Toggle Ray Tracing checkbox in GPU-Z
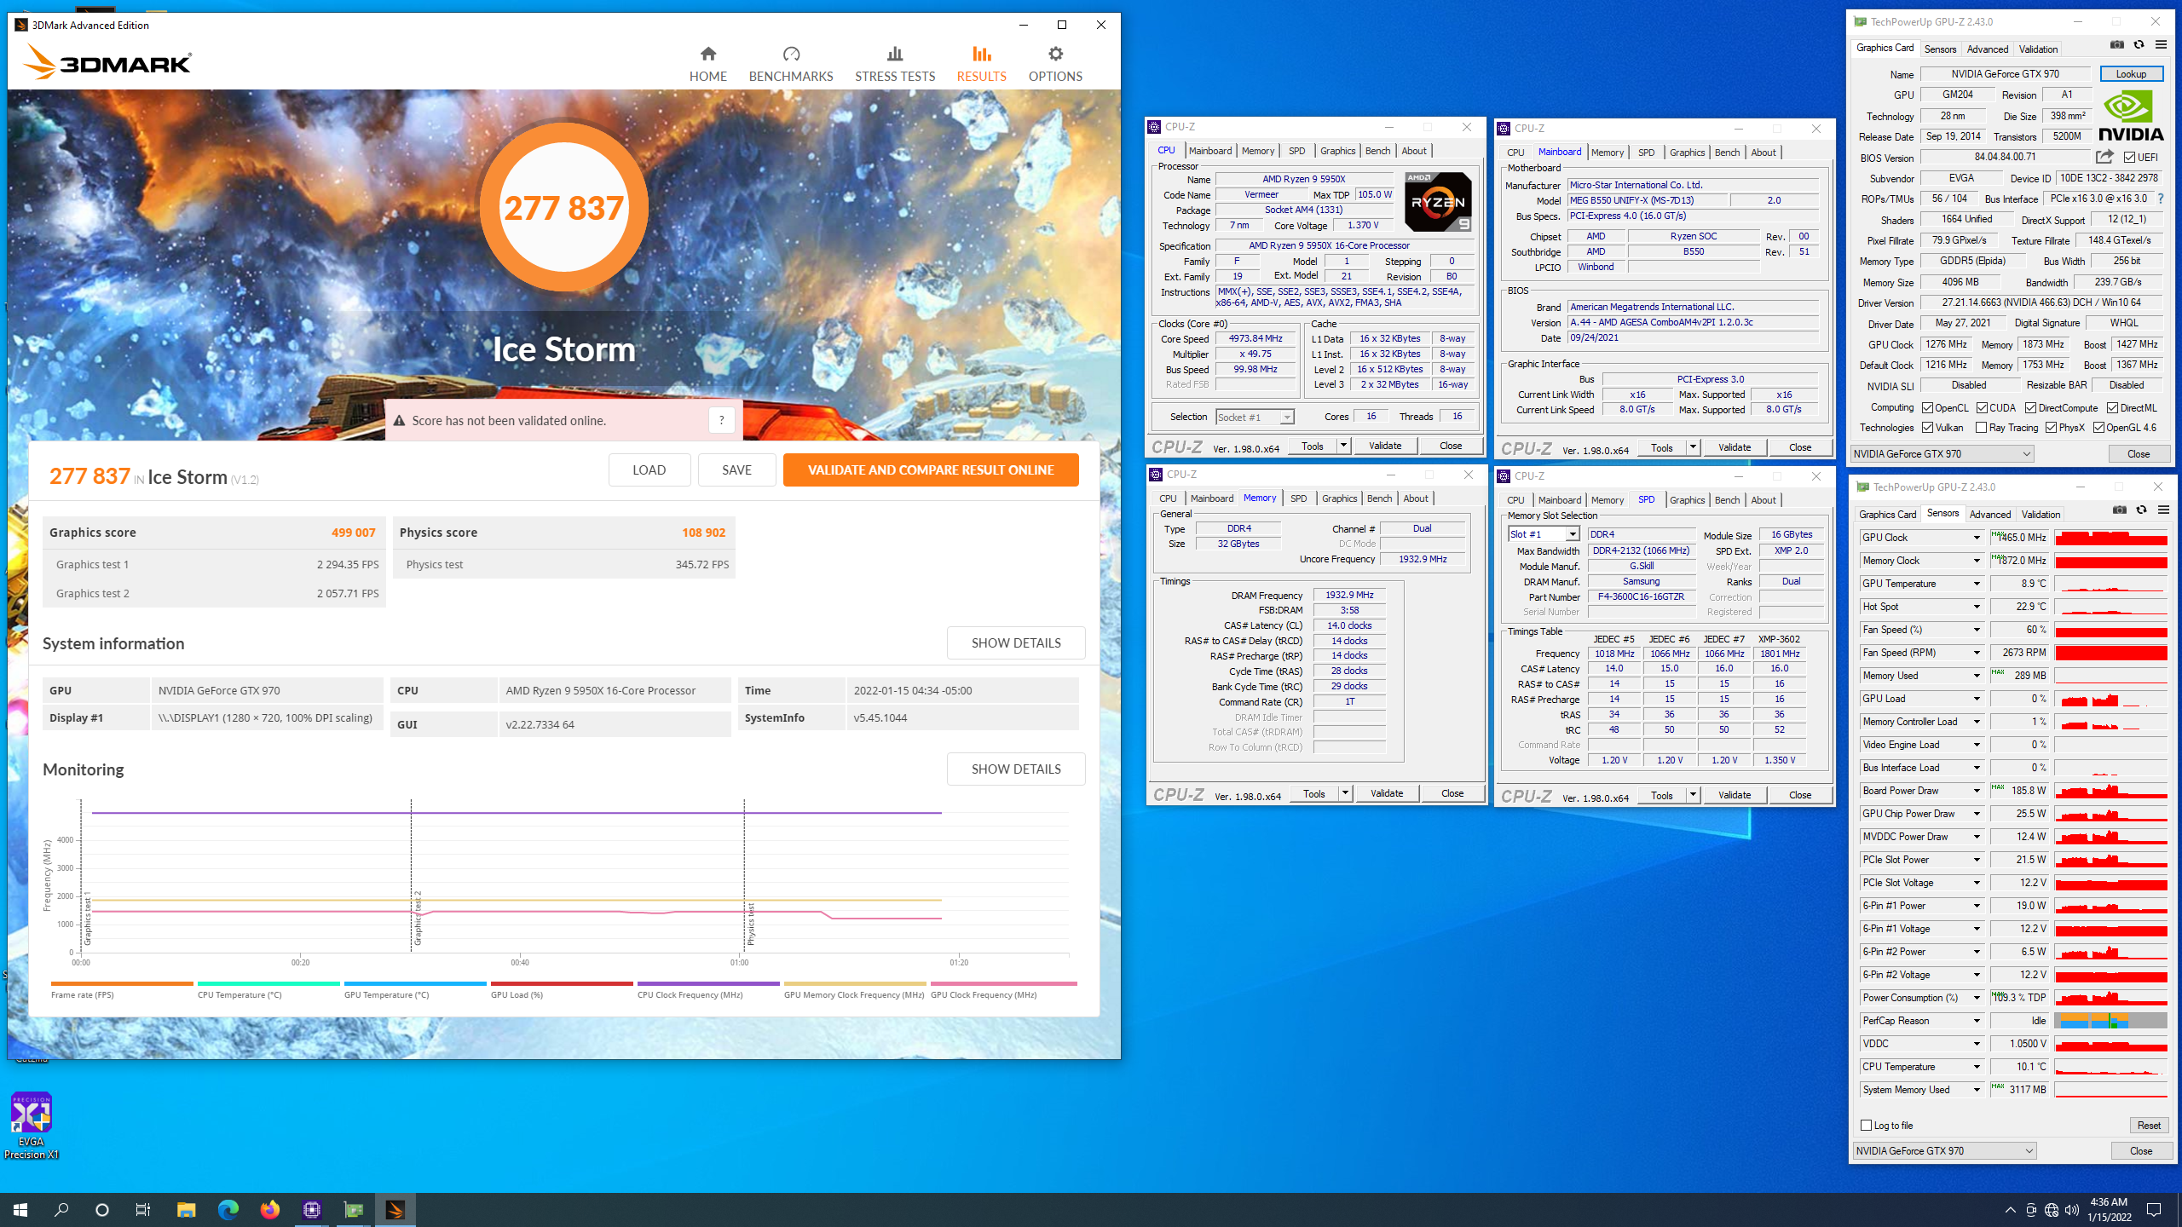Screen dimensions: 2182x1227 tap(1981, 428)
